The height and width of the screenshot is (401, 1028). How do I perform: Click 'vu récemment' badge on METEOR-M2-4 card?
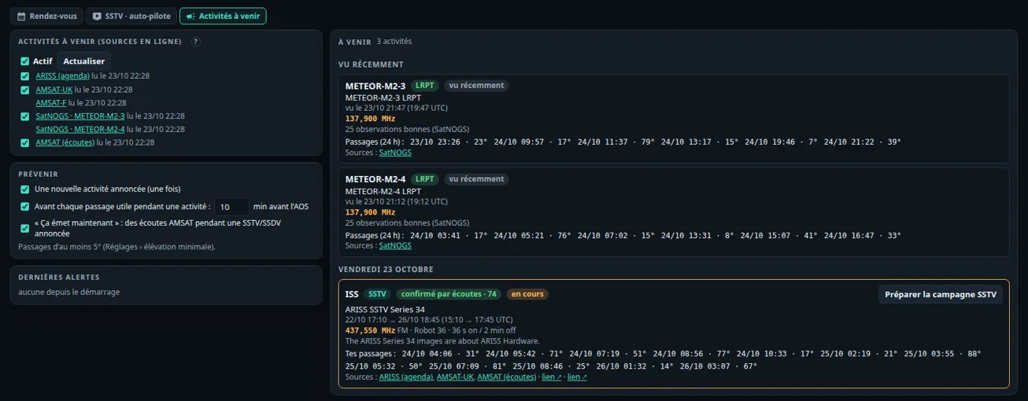click(x=476, y=179)
